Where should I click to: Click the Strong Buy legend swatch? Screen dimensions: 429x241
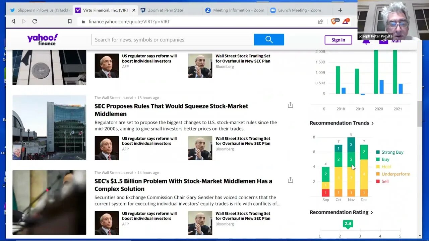378,152
